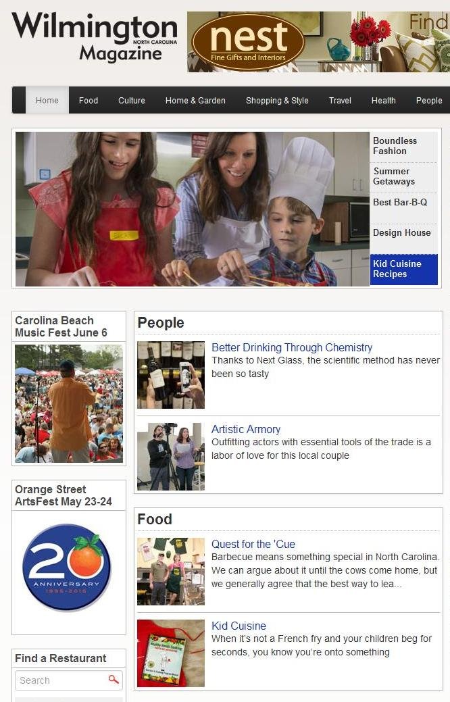
Task: Click the Find a Restaurant search field
Action: pos(68,680)
